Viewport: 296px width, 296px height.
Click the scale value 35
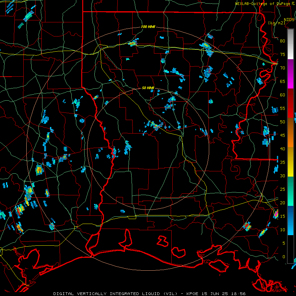coord(283,162)
